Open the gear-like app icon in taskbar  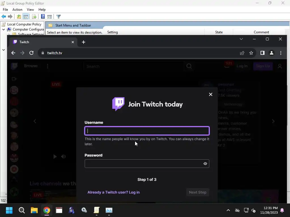pos(84,210)
